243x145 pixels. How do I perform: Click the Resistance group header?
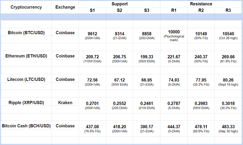pyautogui.click(x=201, y=4)
